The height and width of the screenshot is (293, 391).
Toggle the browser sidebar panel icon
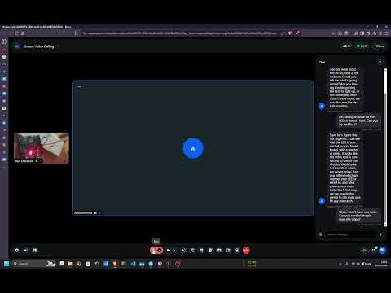[362, 33]
